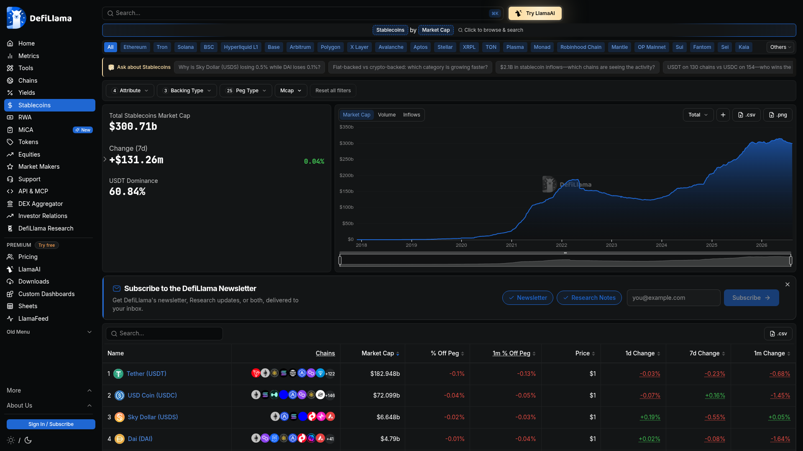Click the left chart range slider handle
Image resolution: width=803 pixels, height=451 pixels.
340,261
